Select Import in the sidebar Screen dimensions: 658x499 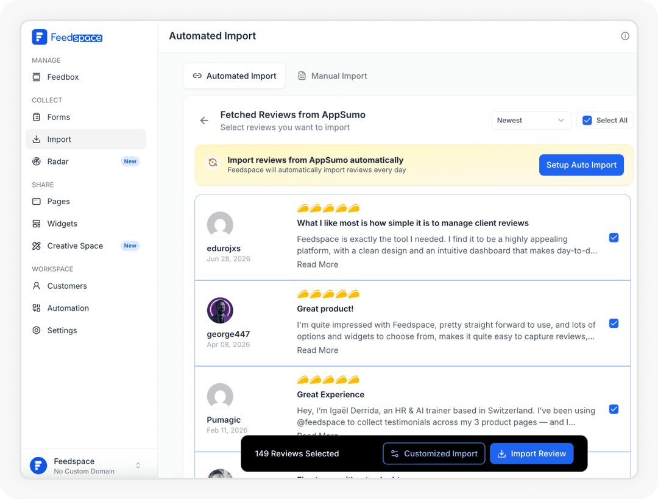(x=86, y=139)
